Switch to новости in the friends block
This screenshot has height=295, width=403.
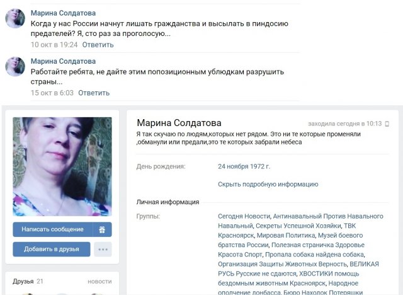click(x=99, y=282)
